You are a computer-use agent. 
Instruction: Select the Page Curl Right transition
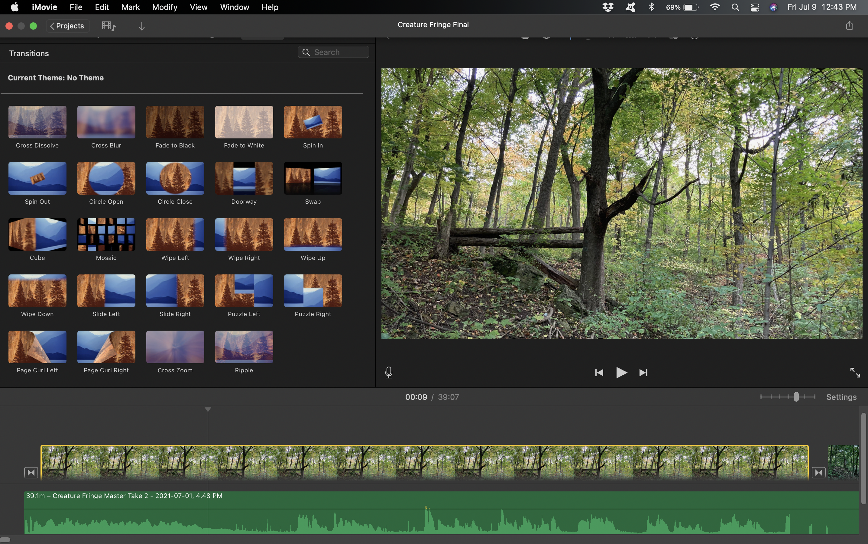(106, 347)
